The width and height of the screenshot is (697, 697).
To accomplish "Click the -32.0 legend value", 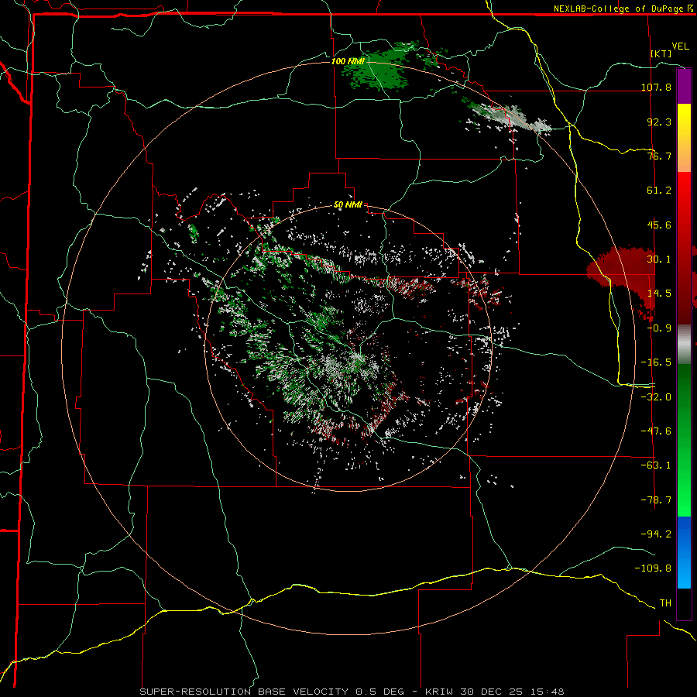I will point(656,397).
